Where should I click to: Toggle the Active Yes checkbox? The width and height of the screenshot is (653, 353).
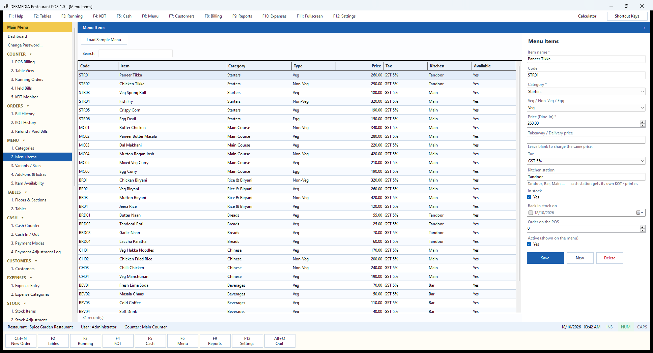(529, 244)
